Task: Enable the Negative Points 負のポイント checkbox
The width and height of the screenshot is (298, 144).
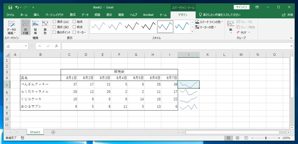Action: point(54,32)
